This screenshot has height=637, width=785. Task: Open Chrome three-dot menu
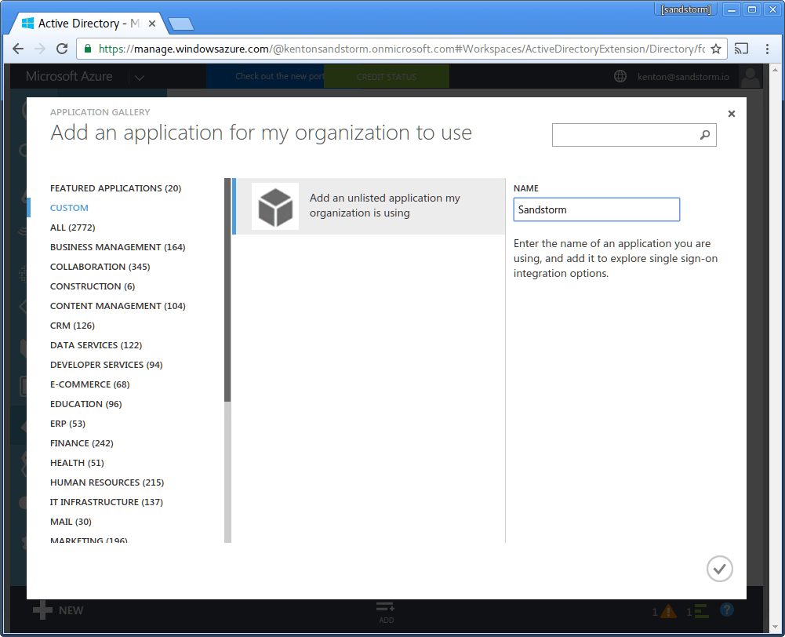[767, 49]
